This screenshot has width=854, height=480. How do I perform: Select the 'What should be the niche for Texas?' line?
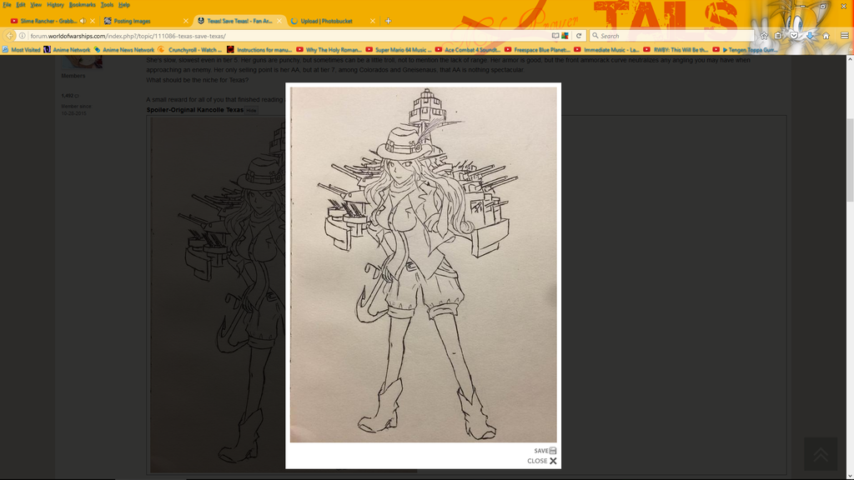click(197, 80)
